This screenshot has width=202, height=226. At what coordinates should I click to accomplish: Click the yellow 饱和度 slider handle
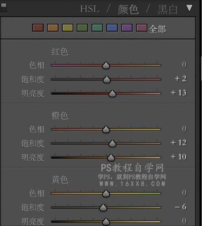click(x=103, y=208)
